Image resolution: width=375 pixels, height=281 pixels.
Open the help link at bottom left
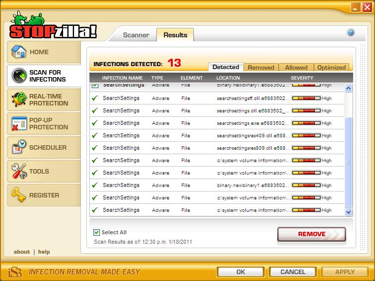[x=44, y=252]
